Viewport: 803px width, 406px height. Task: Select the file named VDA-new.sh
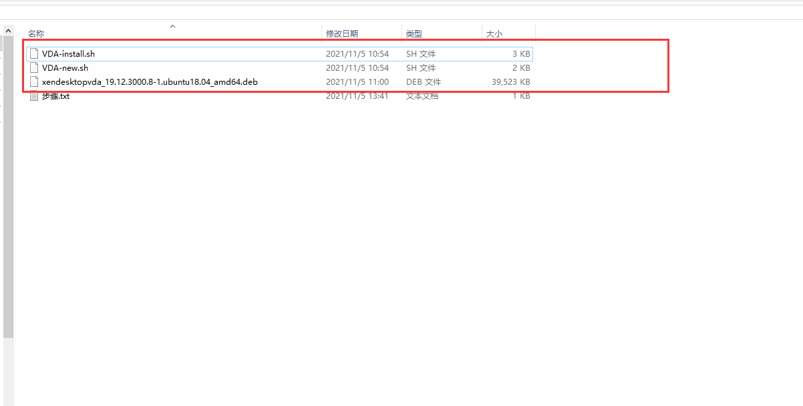click(66, 67)
